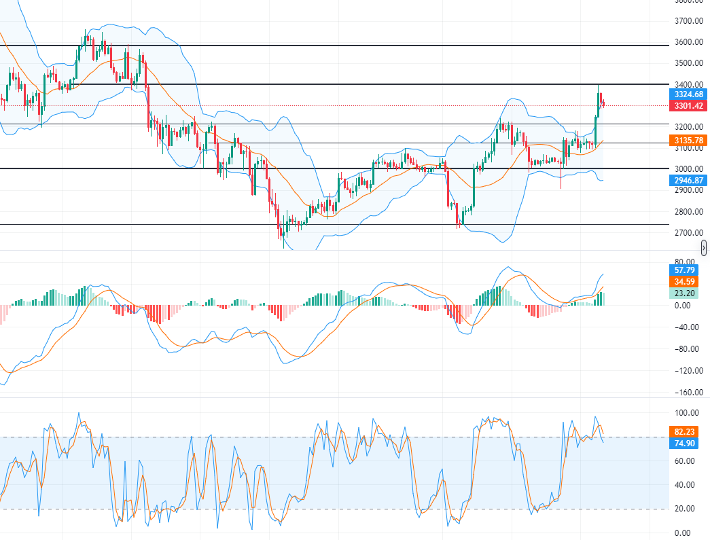Image resolution: width=710 pixels, height=540 pixels.
Task: Select the red 3301.42 current price label
Action: click(x=688, y=106)
